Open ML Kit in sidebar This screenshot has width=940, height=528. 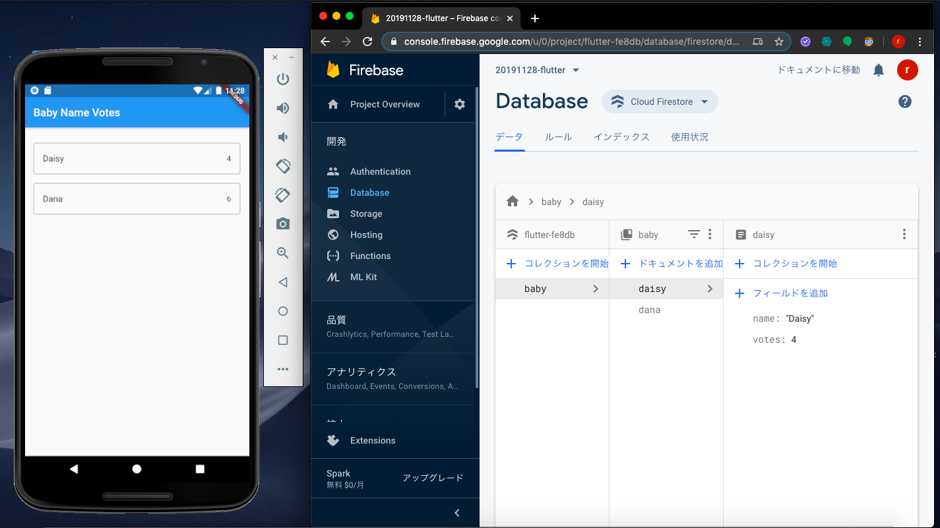pyautogui.click(x=352, y=277)
